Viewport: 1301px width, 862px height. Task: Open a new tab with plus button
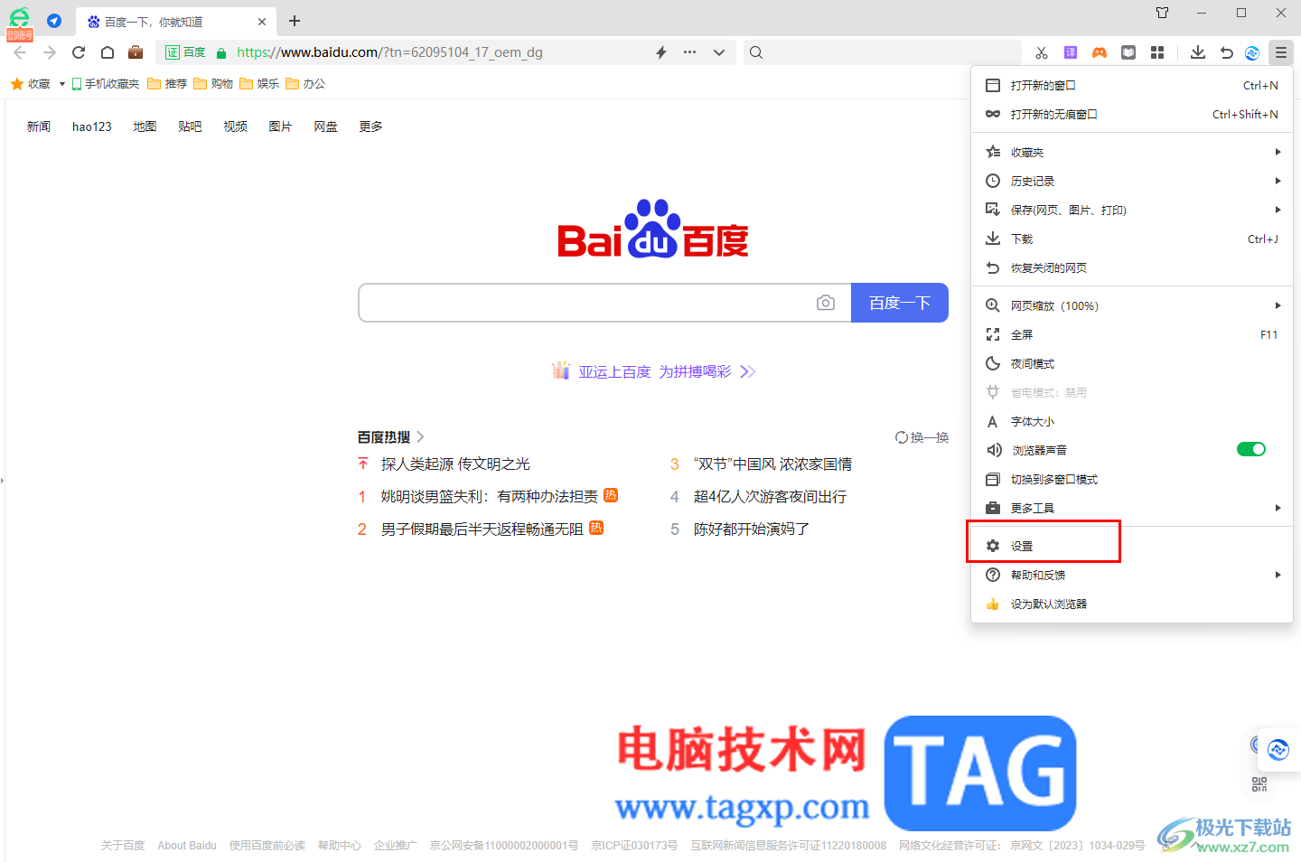(x=295, y=21)
